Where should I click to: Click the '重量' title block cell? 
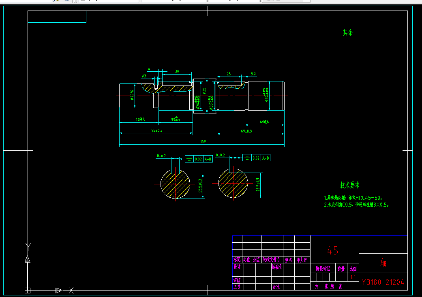coord(341,269)
